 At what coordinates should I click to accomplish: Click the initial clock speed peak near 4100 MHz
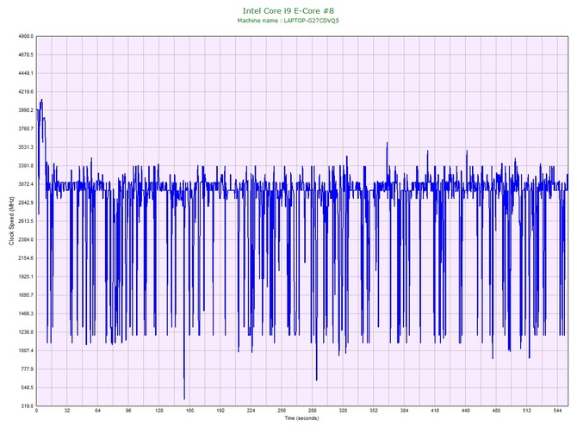tap(41, 100)
